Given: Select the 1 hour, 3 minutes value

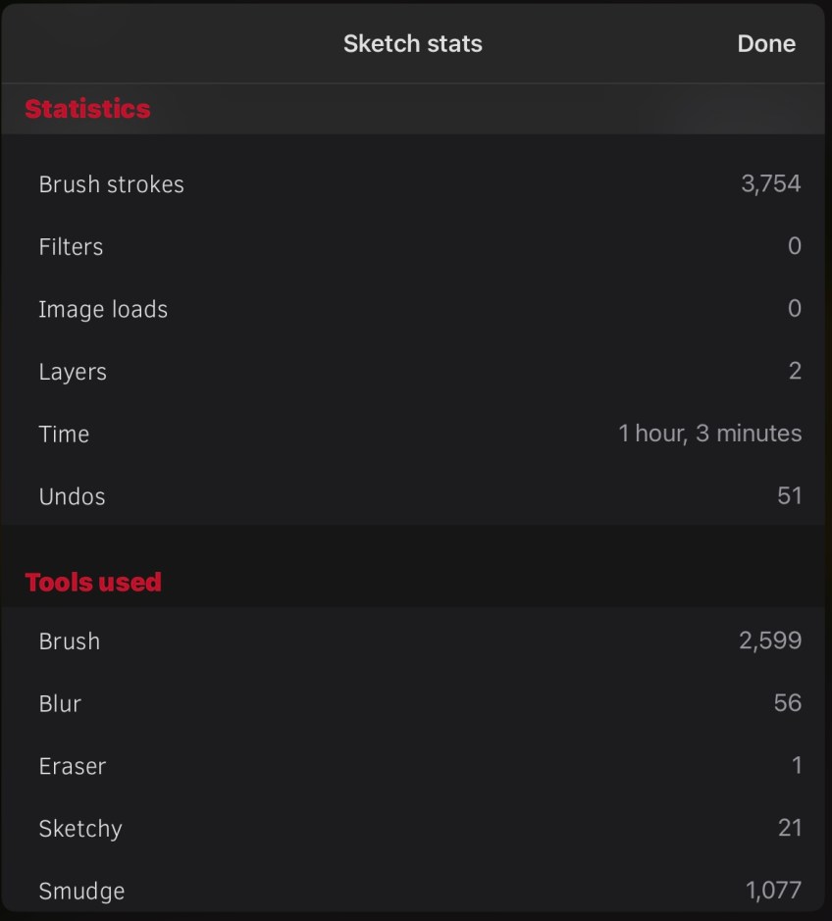Looking at the screenshot, I should (709, 434).
